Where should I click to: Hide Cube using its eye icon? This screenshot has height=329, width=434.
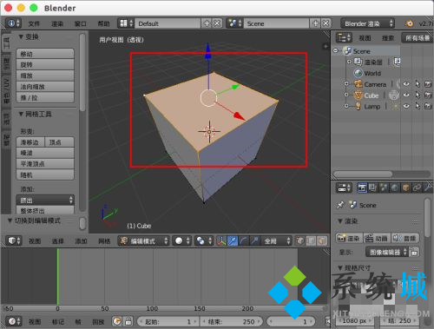point(406,95)
